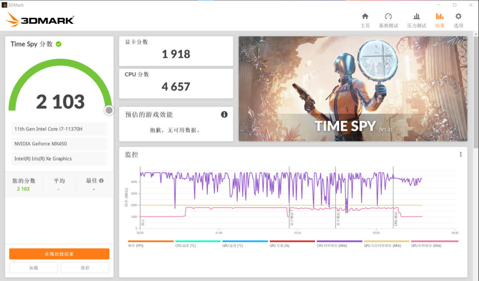Click the Time Spy preview image
This screenshot has height=281, width=479.
[x=353, y=89]
